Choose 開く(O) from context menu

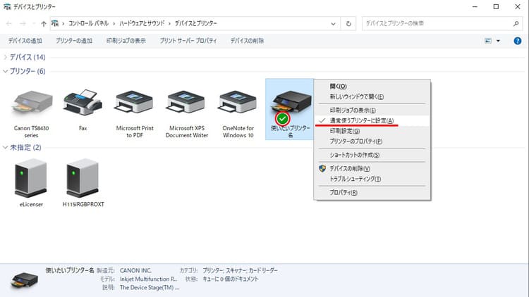(x=372, y=86)
